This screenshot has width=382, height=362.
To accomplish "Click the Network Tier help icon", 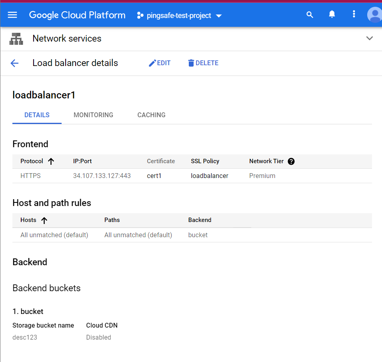I will coord(291,161).
